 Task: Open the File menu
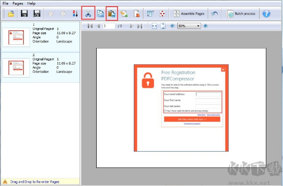(5, 3)
